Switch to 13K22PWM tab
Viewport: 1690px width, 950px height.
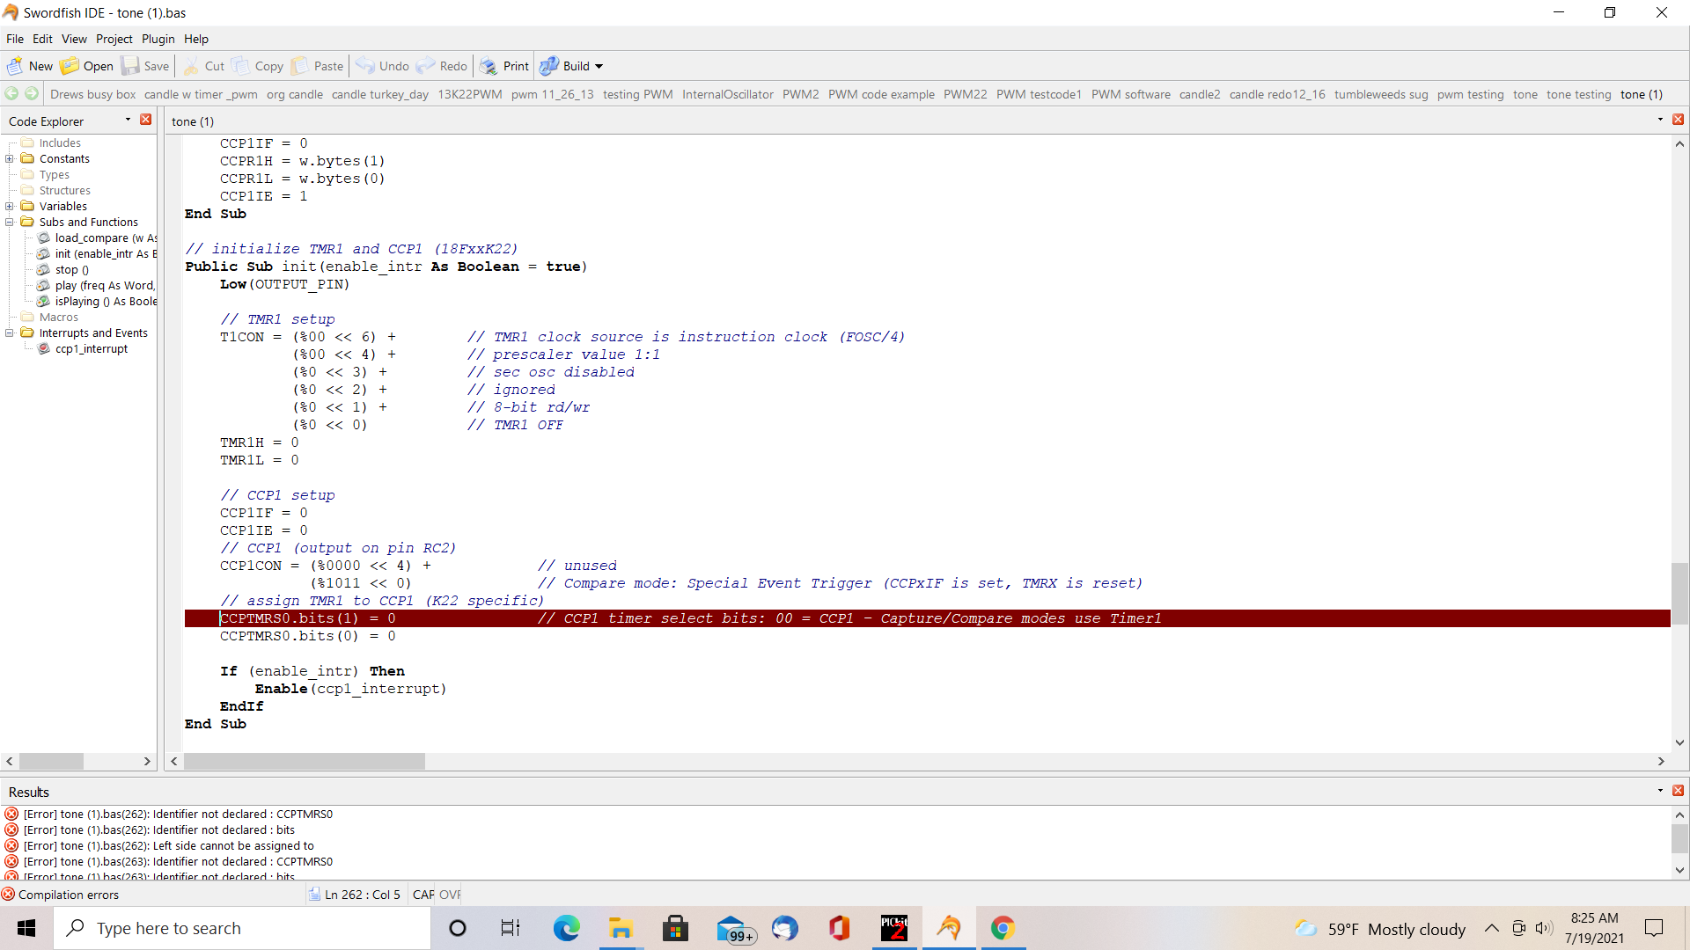point(470,94)
